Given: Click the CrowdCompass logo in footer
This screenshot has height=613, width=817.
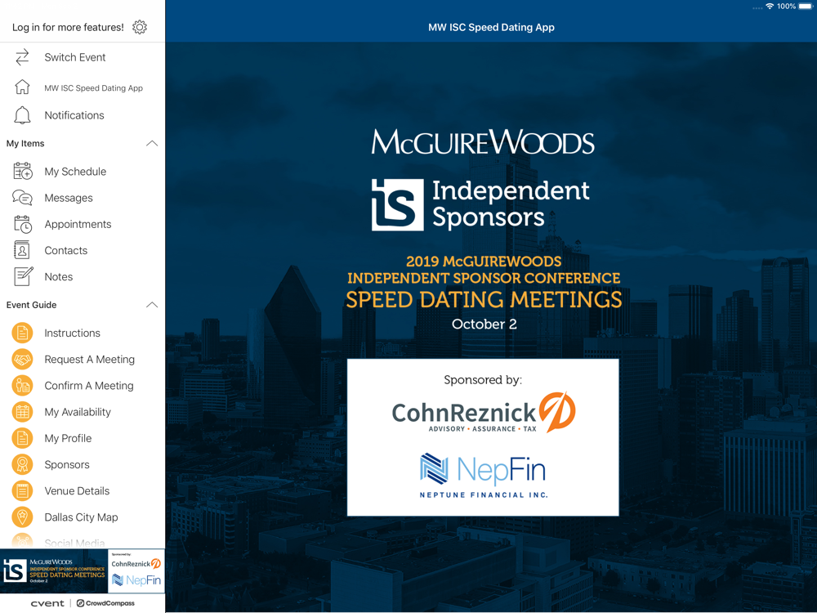Looking at the screenshot, I should click(105, 603).
